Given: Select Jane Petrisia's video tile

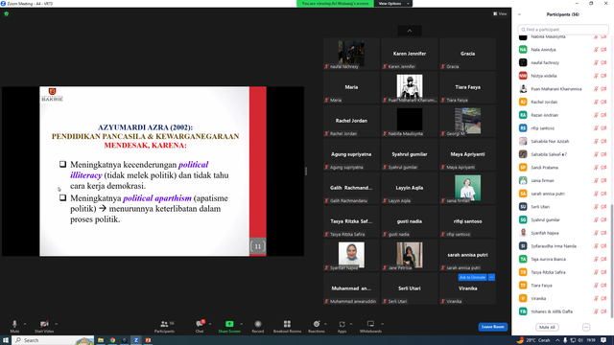Looking at the screenshot, I should click(410, 255).
